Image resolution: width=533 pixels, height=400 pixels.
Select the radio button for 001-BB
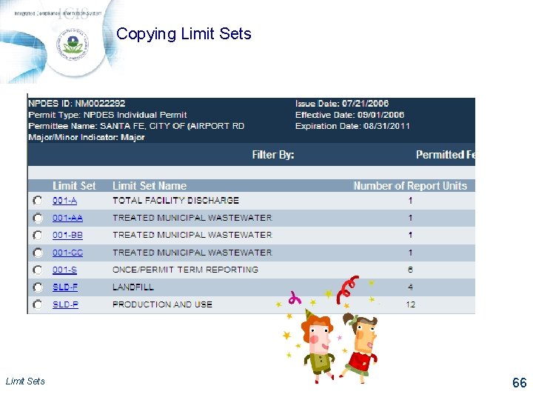[x=38, y=236]
